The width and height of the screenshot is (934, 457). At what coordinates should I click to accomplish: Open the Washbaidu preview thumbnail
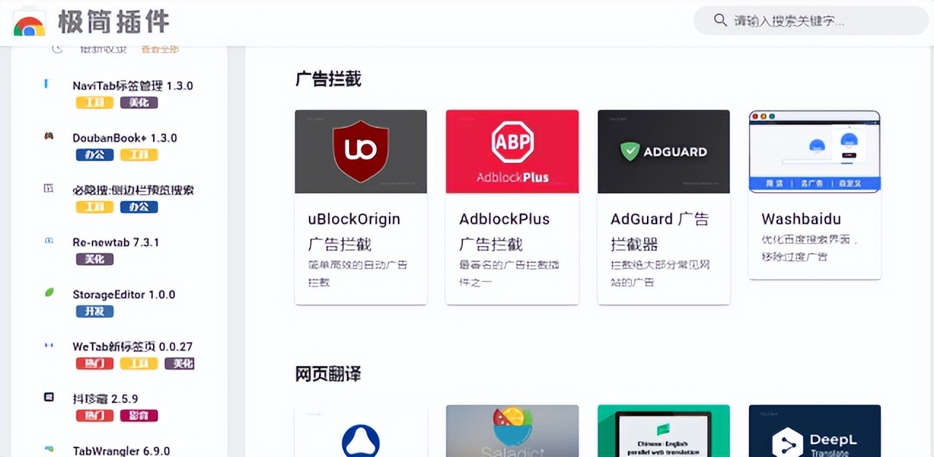coord(814,151)
